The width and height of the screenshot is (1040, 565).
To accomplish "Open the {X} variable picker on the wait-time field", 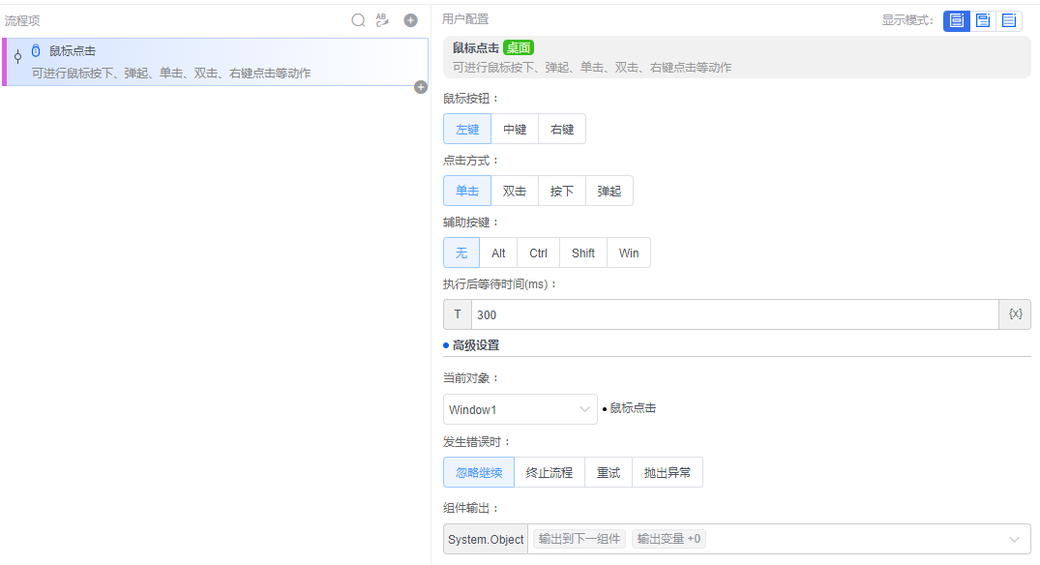I will point(1014,313).
